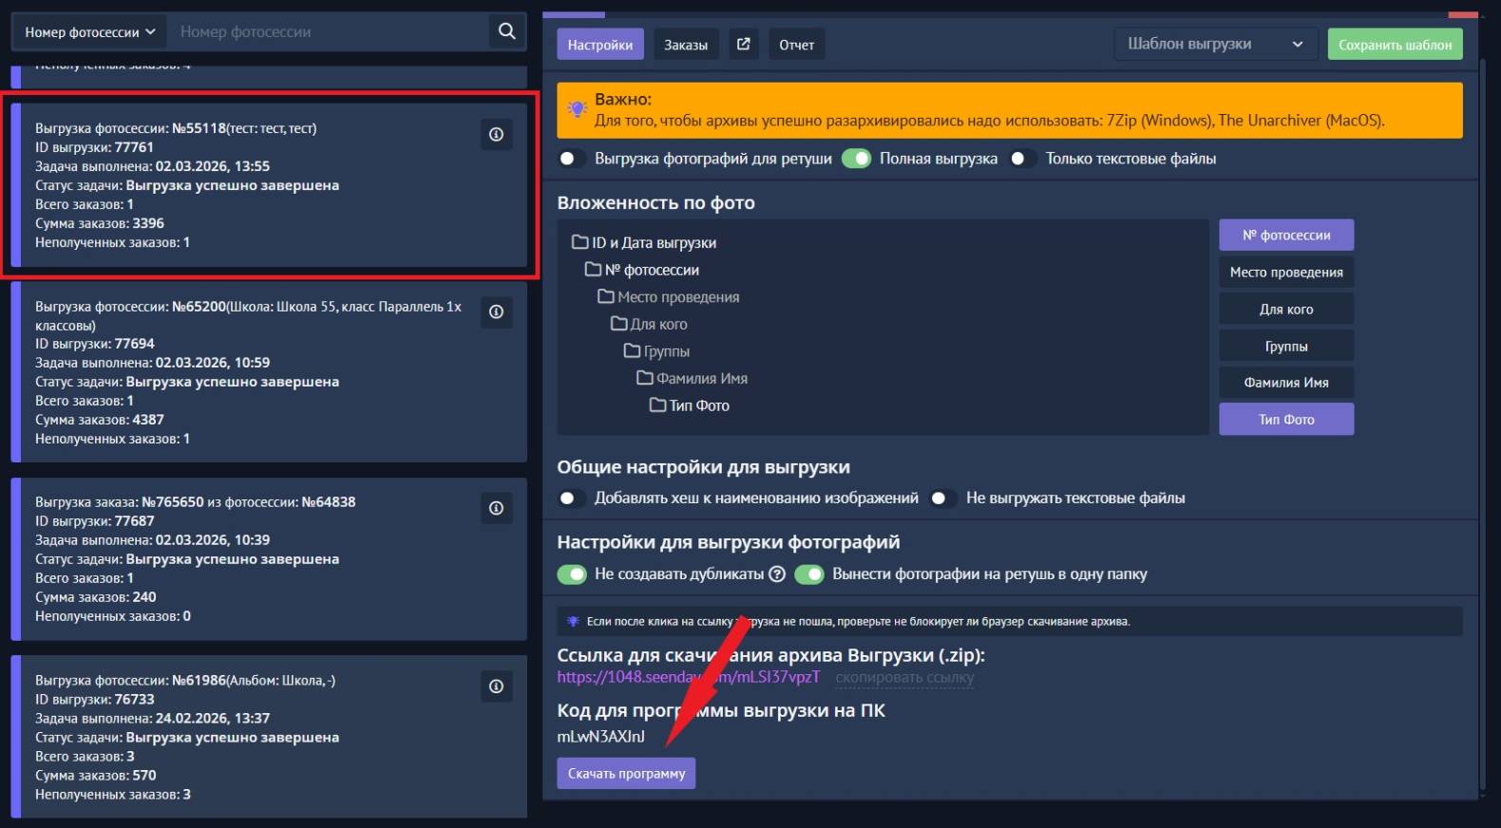The width and height of the screenshot is (1501, 828).
Task: Open info icon for export ID 77687
Action: pyautogui.click(x=496, y=508)
